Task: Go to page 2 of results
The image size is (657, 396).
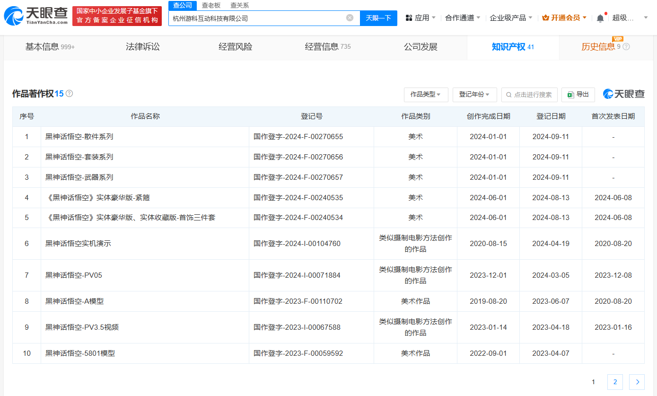Action: [x=615, y=382]
